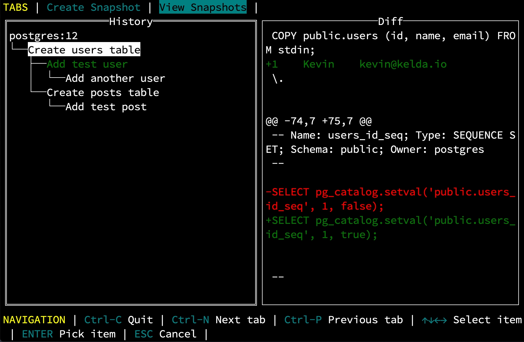This screenshot has height=342, width=524.
Task: Select the postgres:12 root node
Action: coord(43,36)
